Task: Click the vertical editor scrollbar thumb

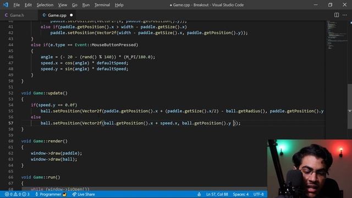Action: tap(350, 106)
